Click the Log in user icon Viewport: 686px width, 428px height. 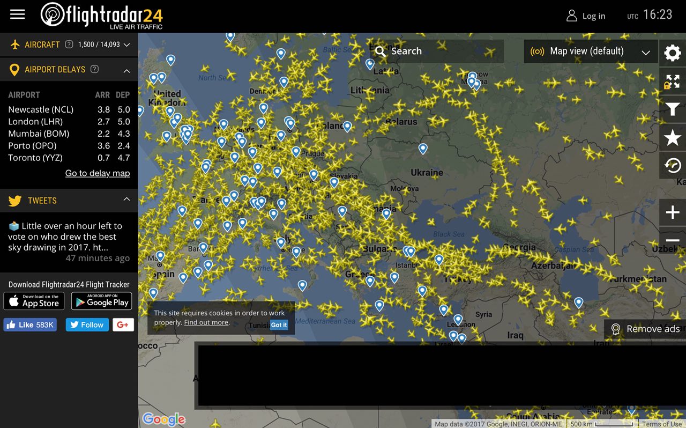[571, 16]
